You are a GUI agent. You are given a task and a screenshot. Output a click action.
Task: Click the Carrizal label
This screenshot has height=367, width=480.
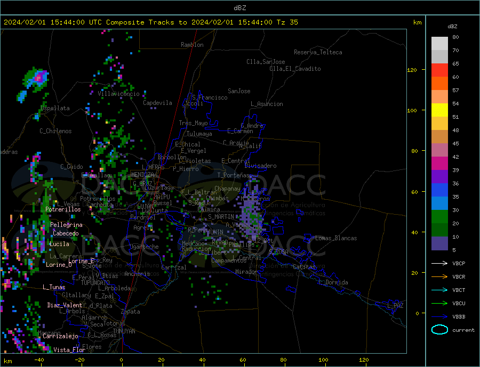[x=174, y=267]
